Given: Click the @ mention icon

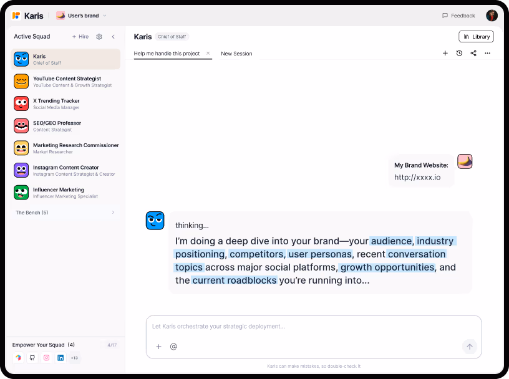Looking at the screenshot, I should [x=173, y=347].
